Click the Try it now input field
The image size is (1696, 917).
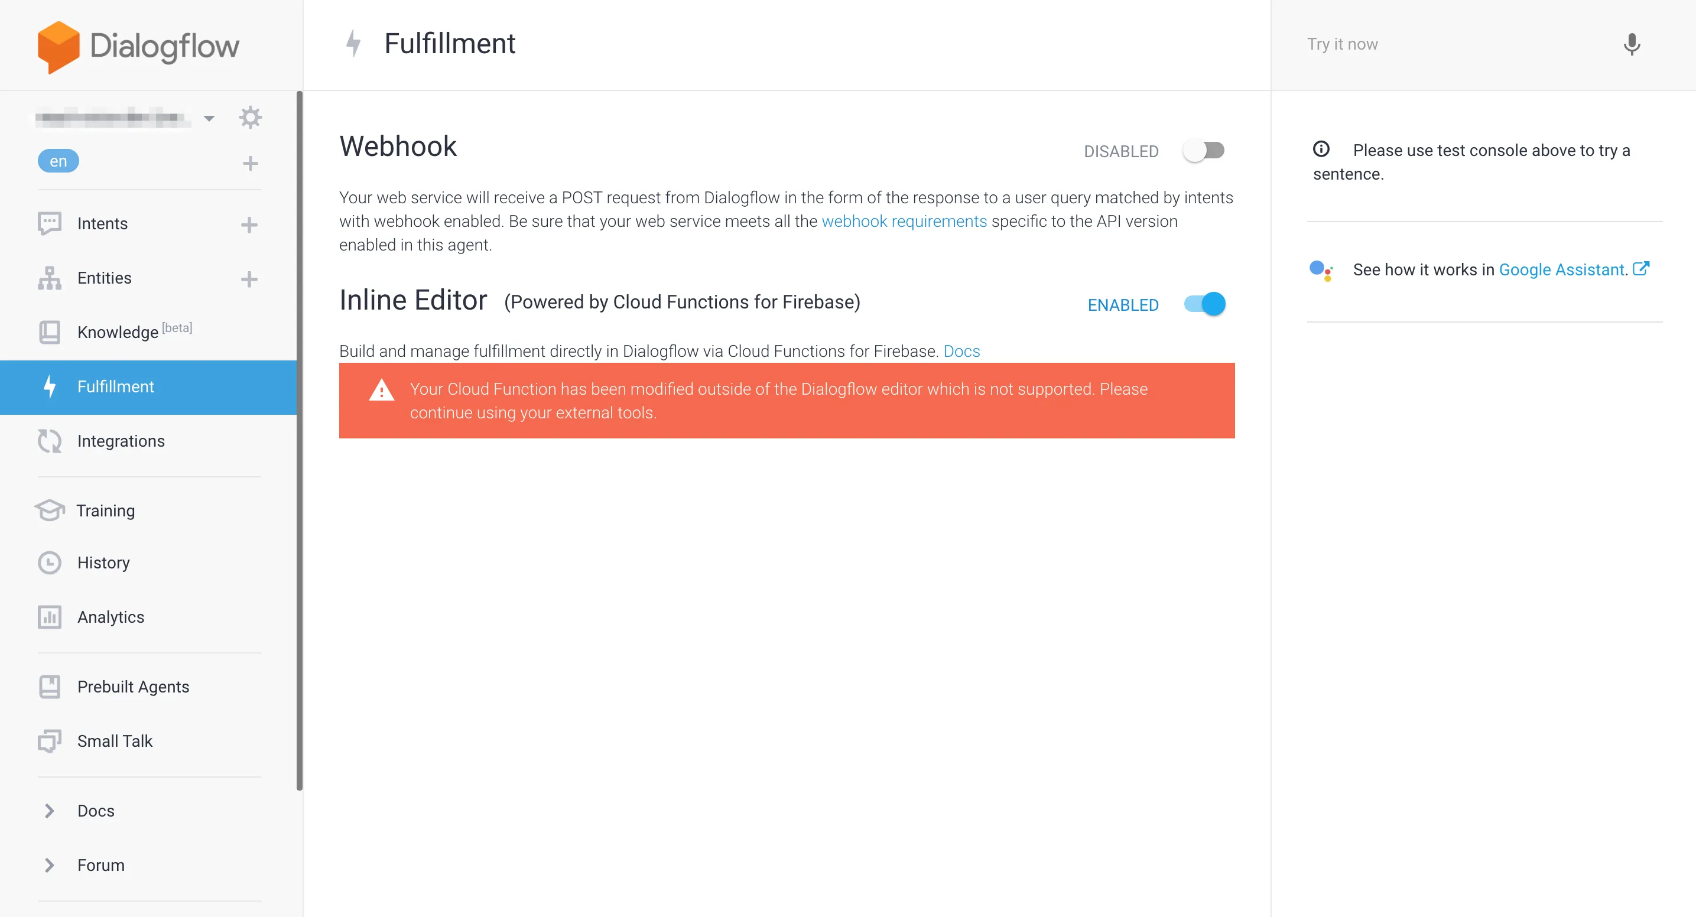pyautogui.click(x=1448, y=44)
